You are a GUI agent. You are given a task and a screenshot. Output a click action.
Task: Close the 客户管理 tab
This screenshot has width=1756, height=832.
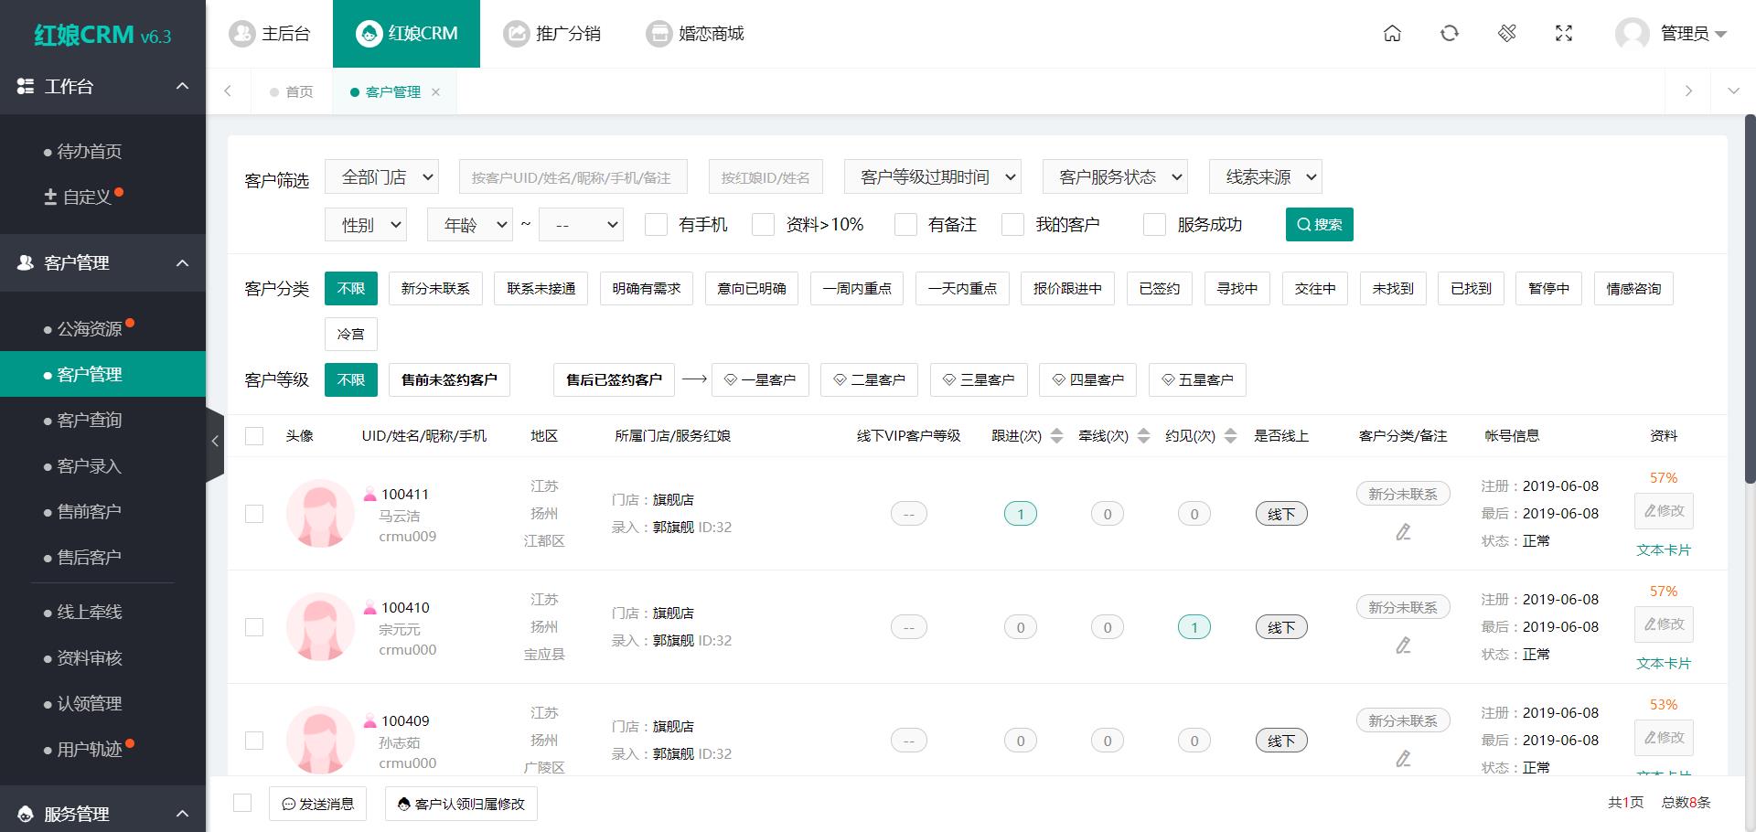(435, 92)
